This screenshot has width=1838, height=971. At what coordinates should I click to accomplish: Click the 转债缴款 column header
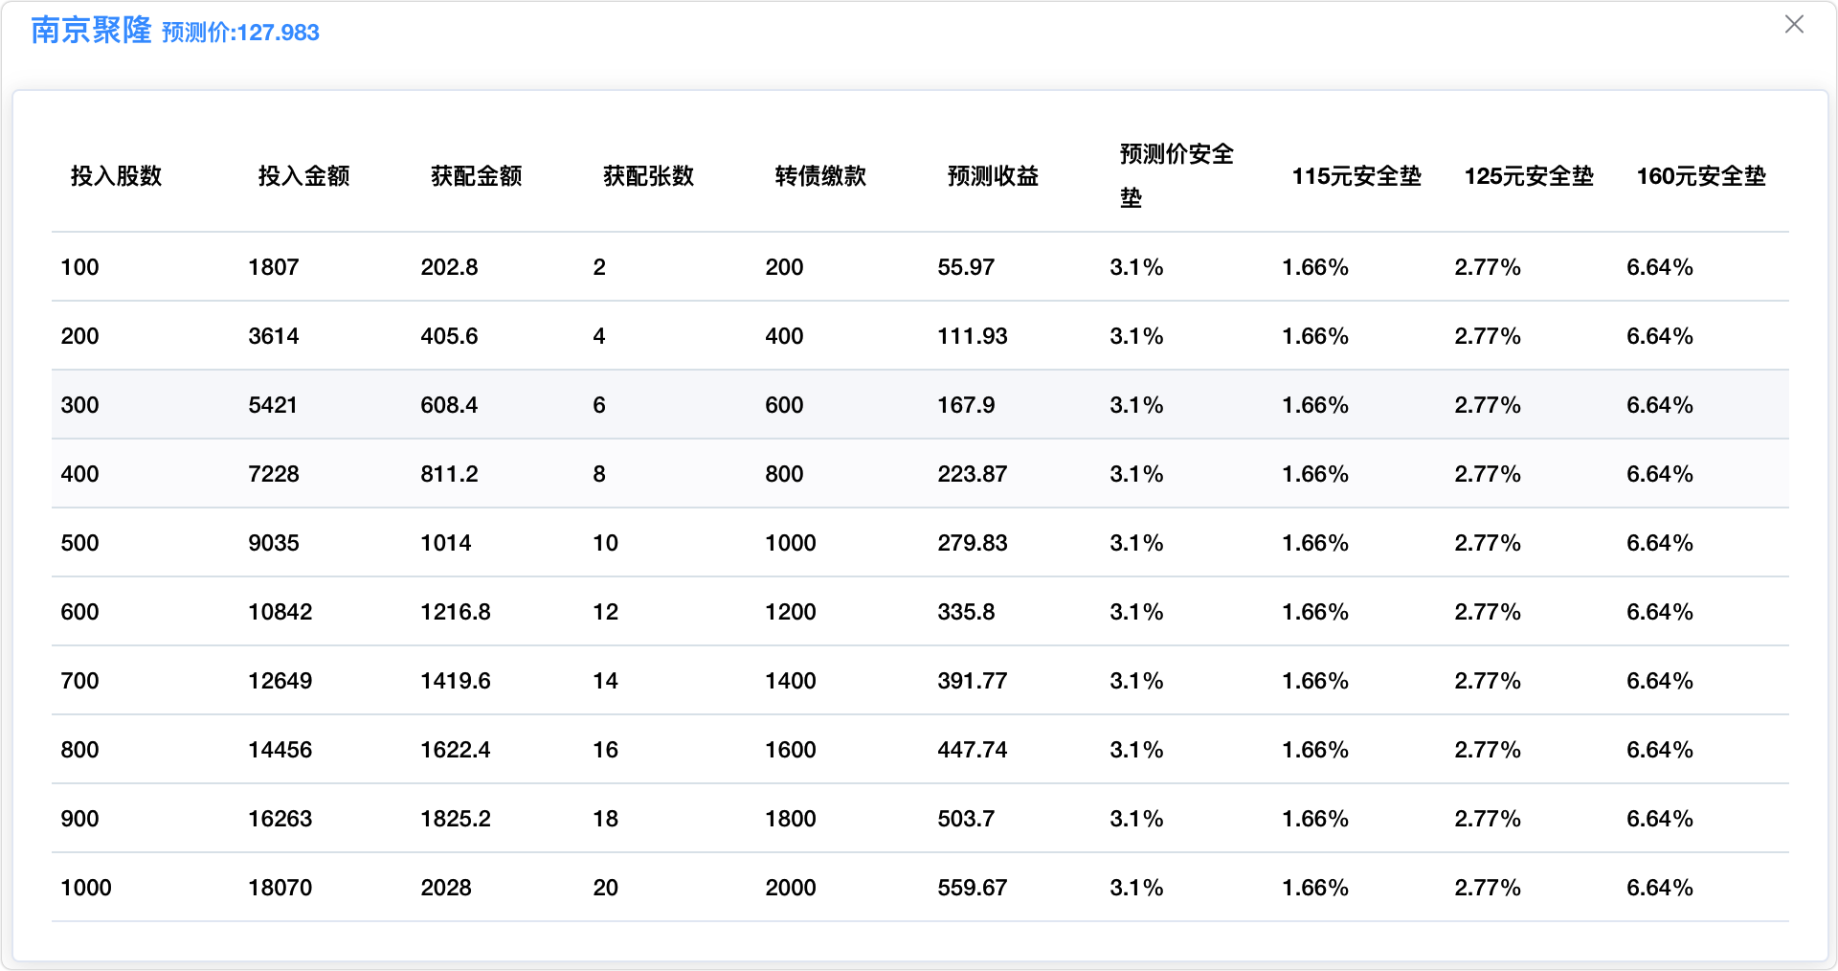(x=820, y=176)
